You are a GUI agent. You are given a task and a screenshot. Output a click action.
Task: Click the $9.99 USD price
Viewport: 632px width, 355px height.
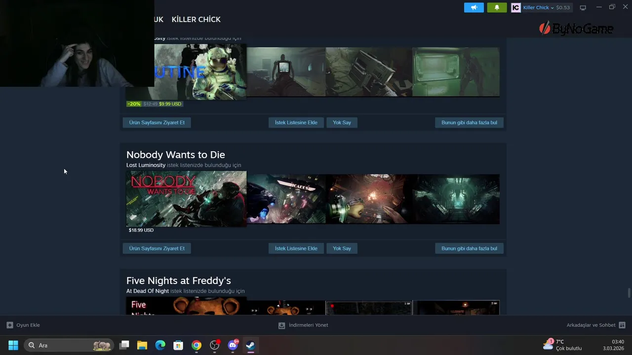pos(170,104)
